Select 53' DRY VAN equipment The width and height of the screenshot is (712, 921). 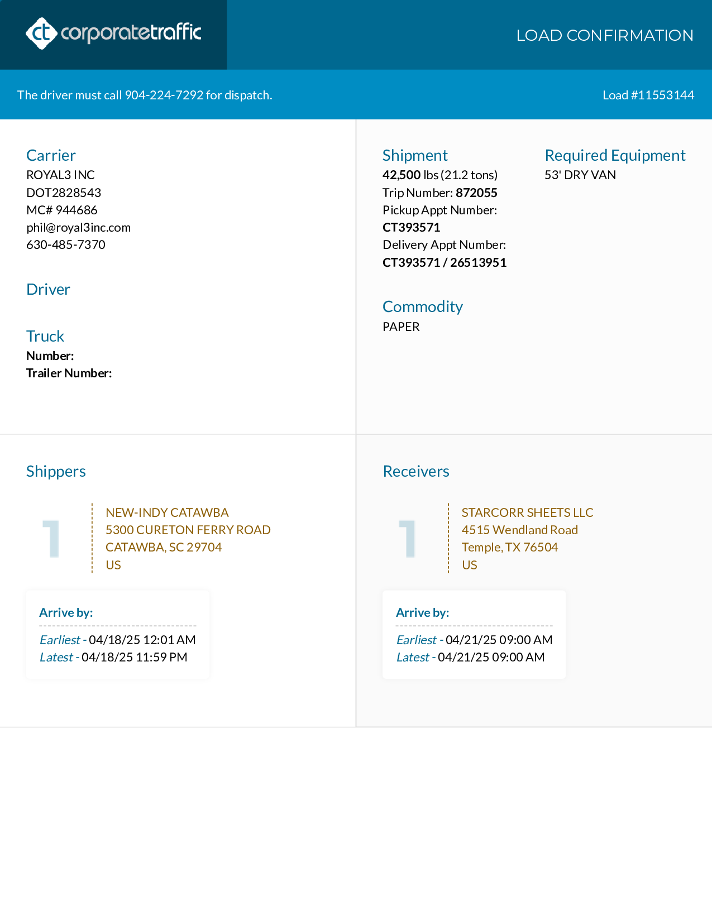580,175
